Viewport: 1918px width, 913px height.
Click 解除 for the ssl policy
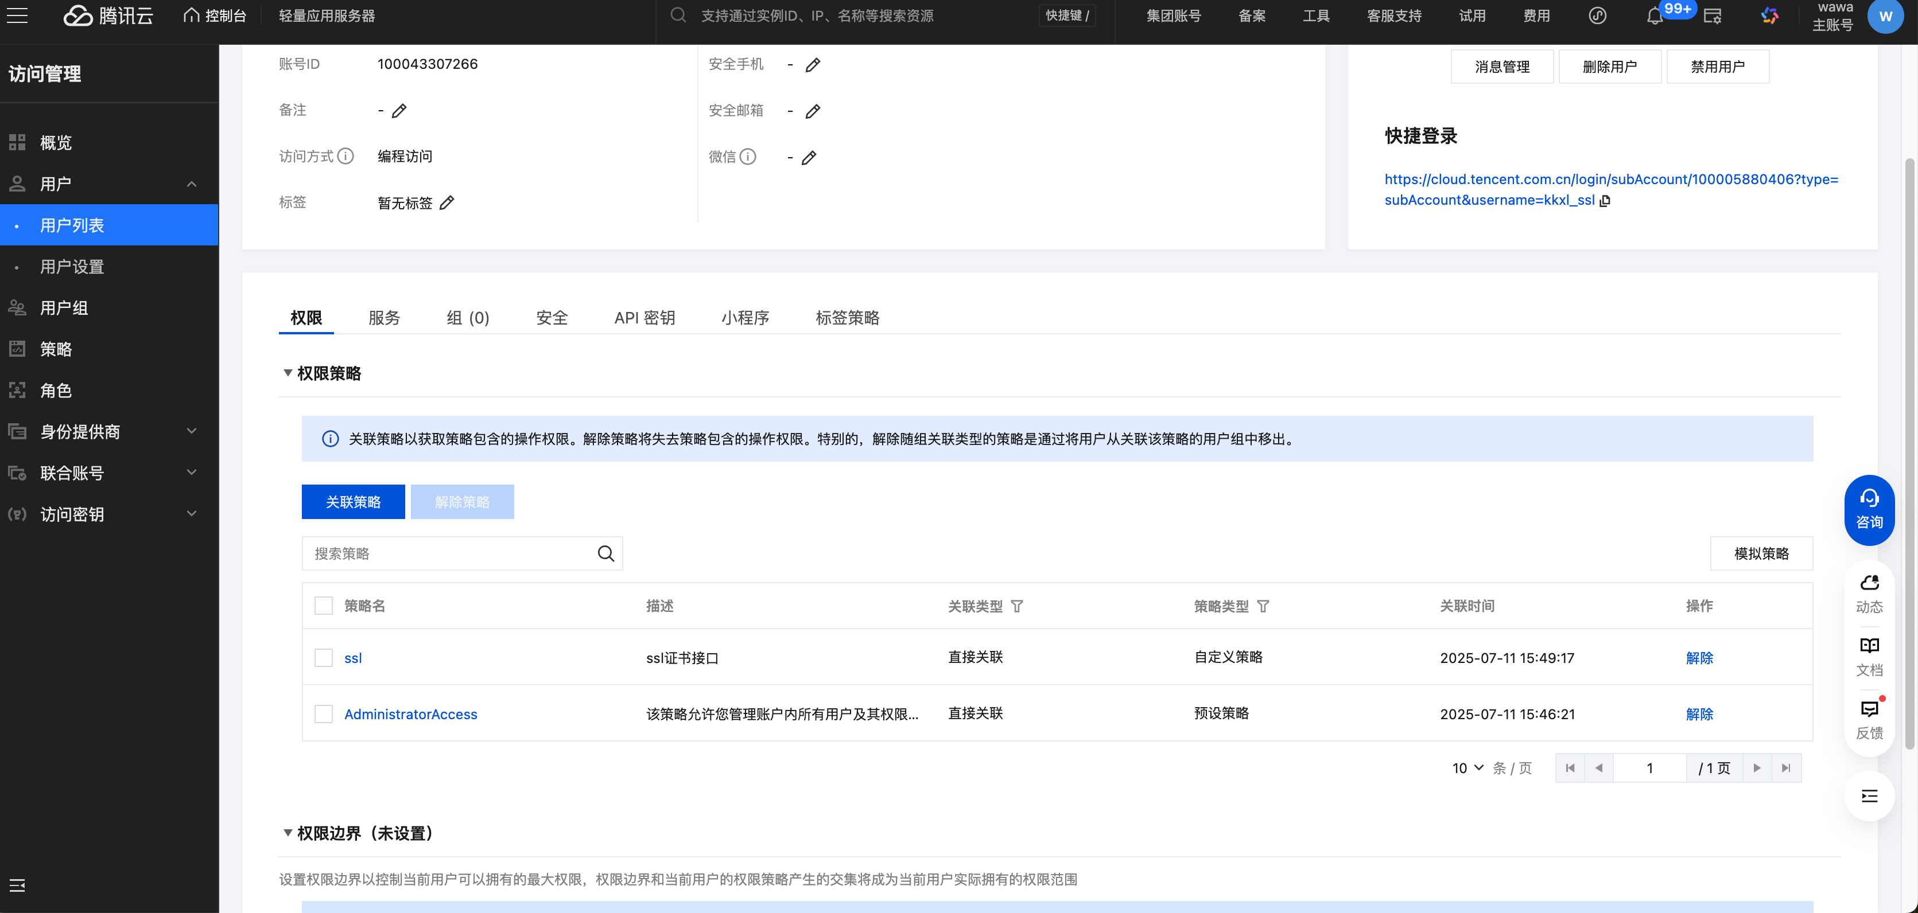pyautogui.click(x=1699, y=658)
